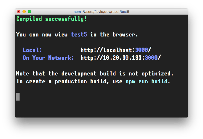Click the "npm" process name in title bar
The height and width of the screenshot is (139, 203).
tap(77, 12)
